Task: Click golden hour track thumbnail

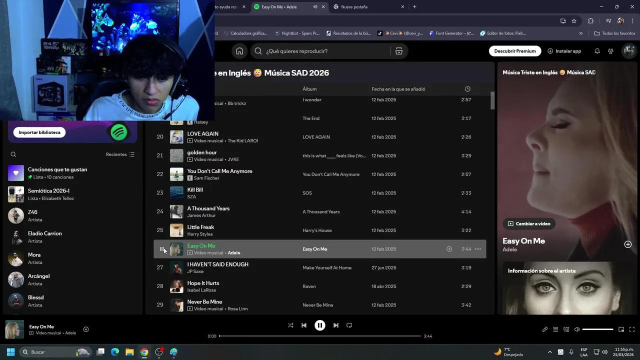Action: 176,155
